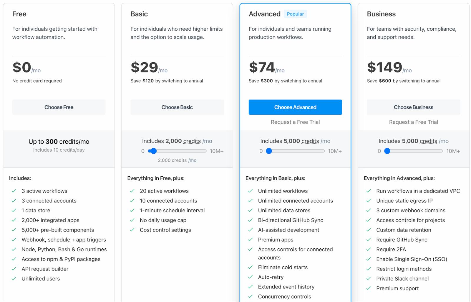Click "Request a Free Trial" under Choose Advanced
471x302 pixels.
pyautogui.click(x=295, y=122)
